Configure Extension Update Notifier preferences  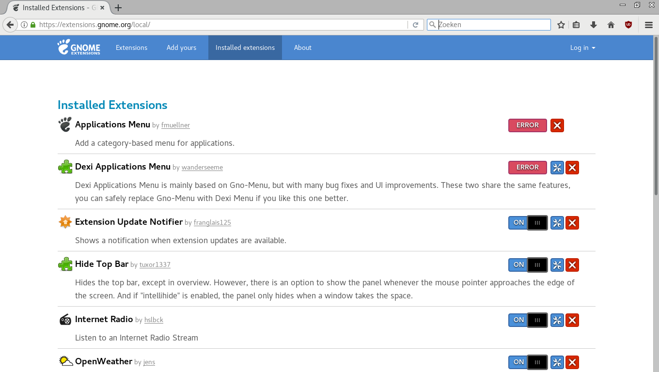pyautogui.click(x=557, y=223)
